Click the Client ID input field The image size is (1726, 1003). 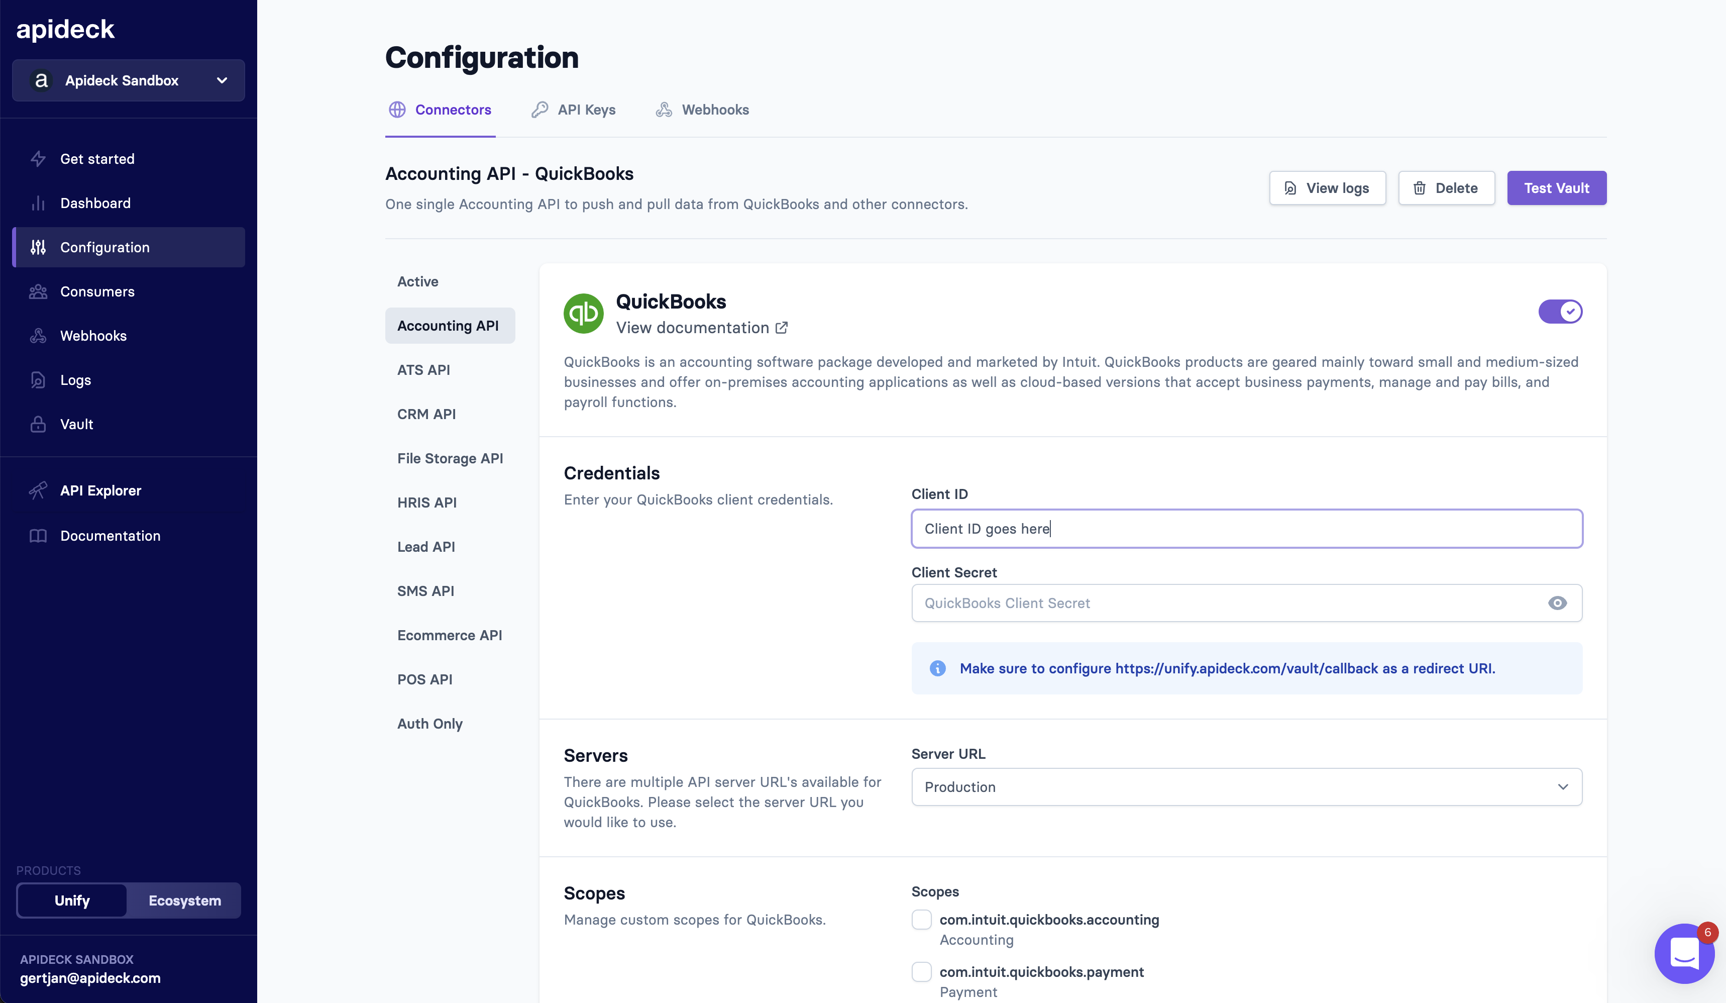coord(1247,528)
